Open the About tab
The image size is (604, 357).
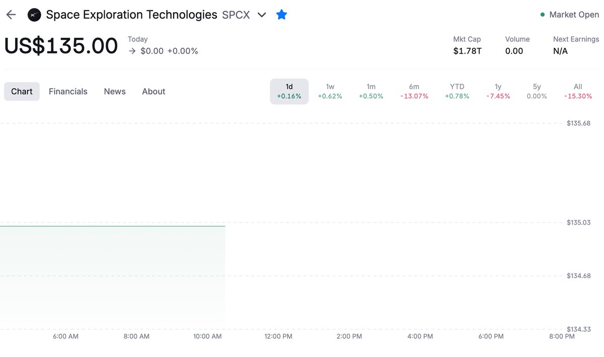(x=154, y=92)
